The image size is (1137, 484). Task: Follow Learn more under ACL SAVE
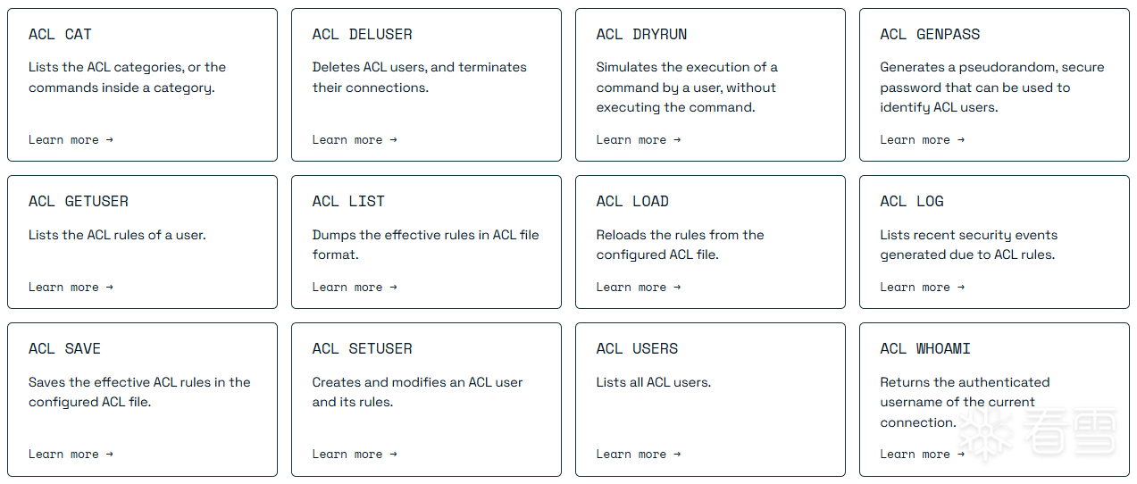tap(71, 454)
